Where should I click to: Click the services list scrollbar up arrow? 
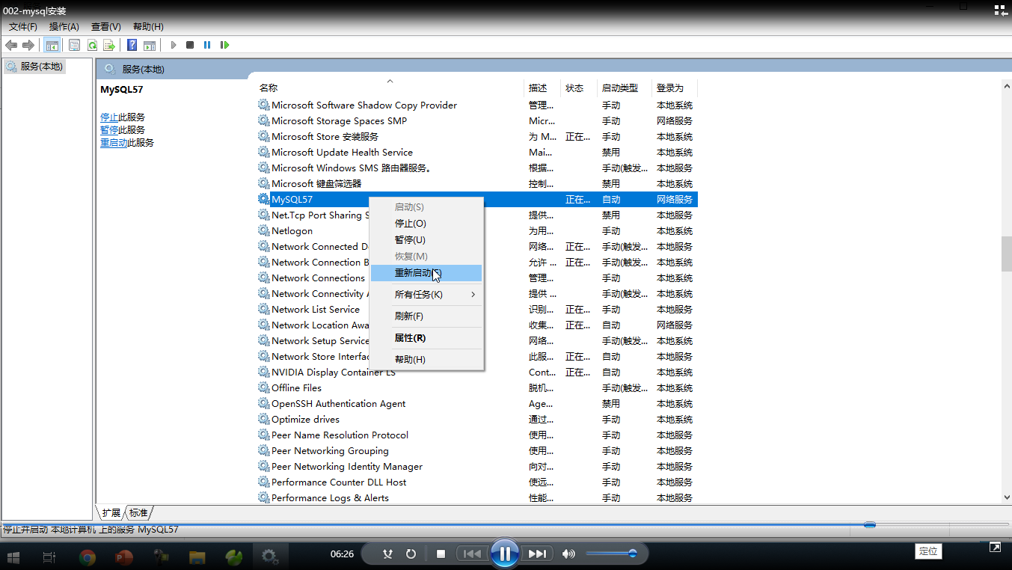tap(1006, 87)
